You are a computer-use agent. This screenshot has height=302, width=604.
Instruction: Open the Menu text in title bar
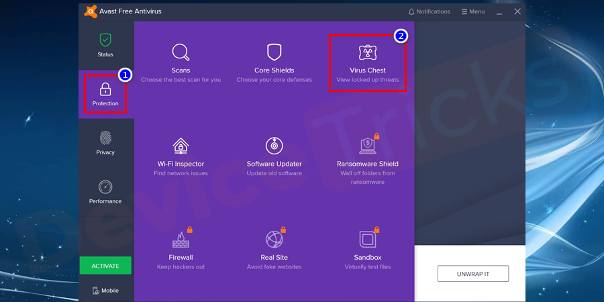[x=477, y=12]
